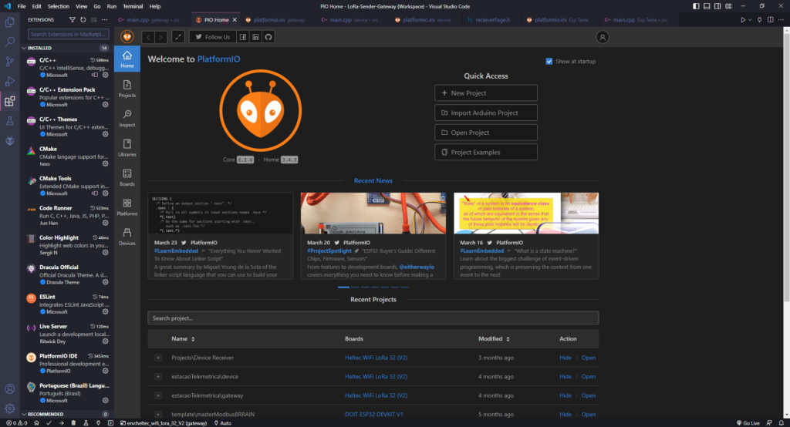Image resolution: width=790 pixels, height=427 pixels.
Task: Open run button dropdown arrow in editor toolbar
Action: point(750,19)
